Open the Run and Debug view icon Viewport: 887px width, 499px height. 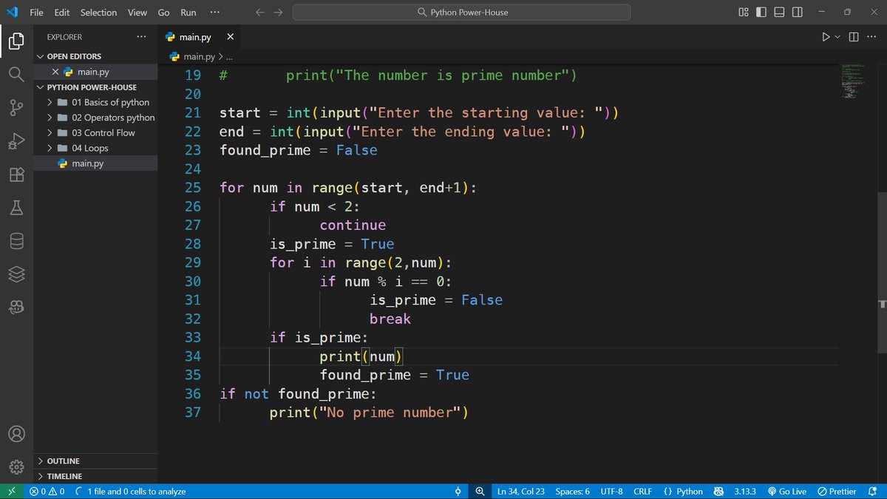click(16, 142)
